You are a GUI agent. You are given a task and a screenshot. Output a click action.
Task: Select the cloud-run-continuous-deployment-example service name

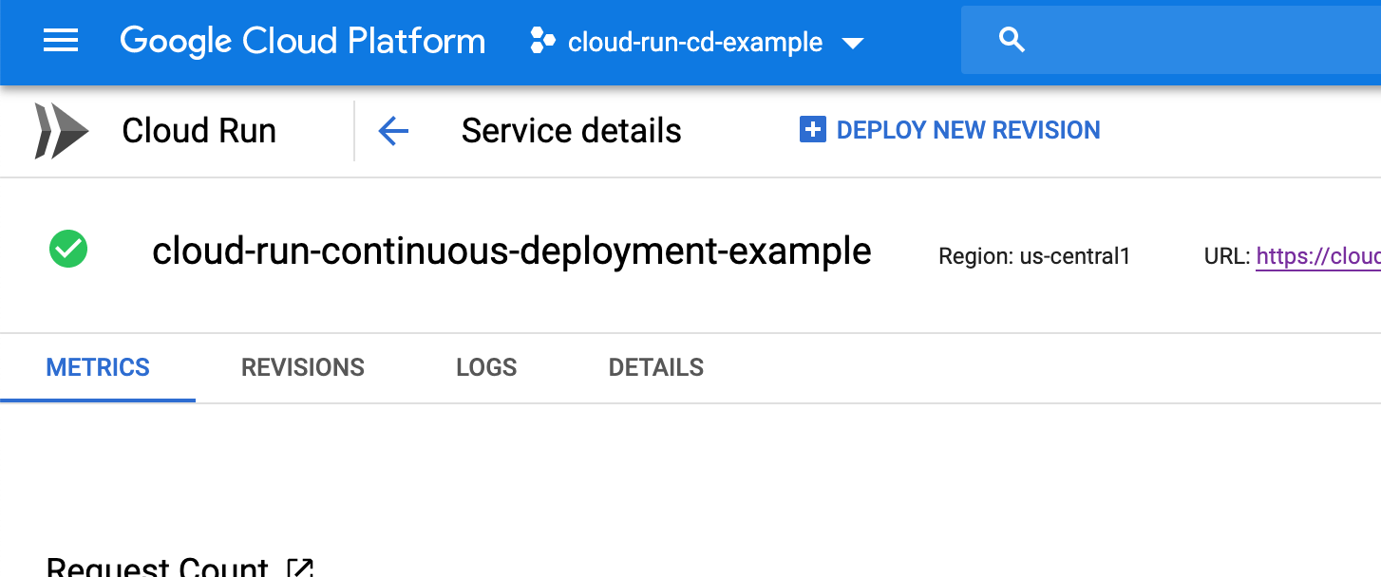[512, 251]
